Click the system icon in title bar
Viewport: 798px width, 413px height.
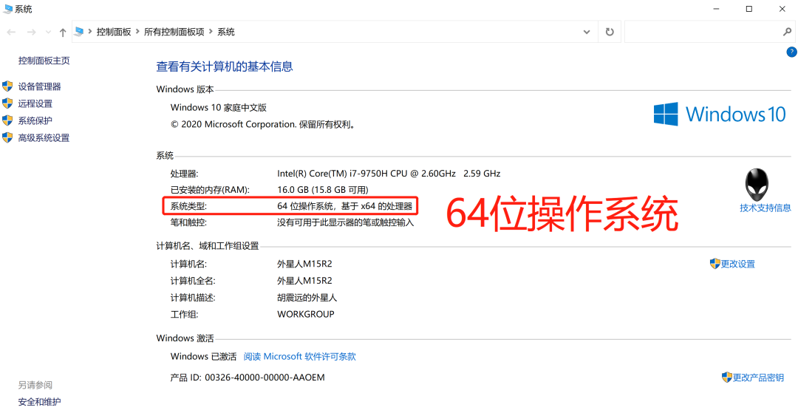point(8,9)
